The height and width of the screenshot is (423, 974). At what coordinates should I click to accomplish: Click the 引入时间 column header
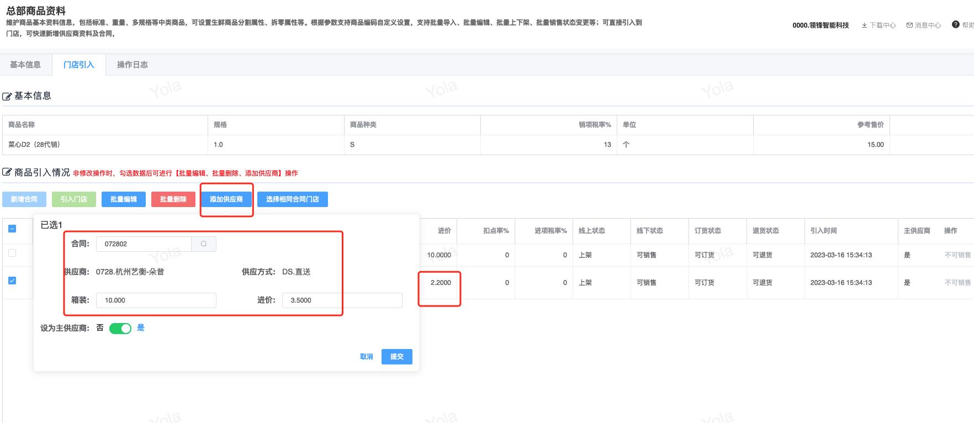tap(824, 231)
